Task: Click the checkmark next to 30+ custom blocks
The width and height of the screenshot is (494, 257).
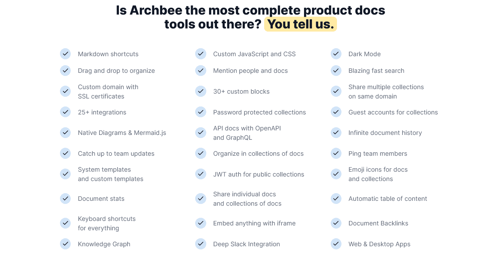Action: pos(201,91)
